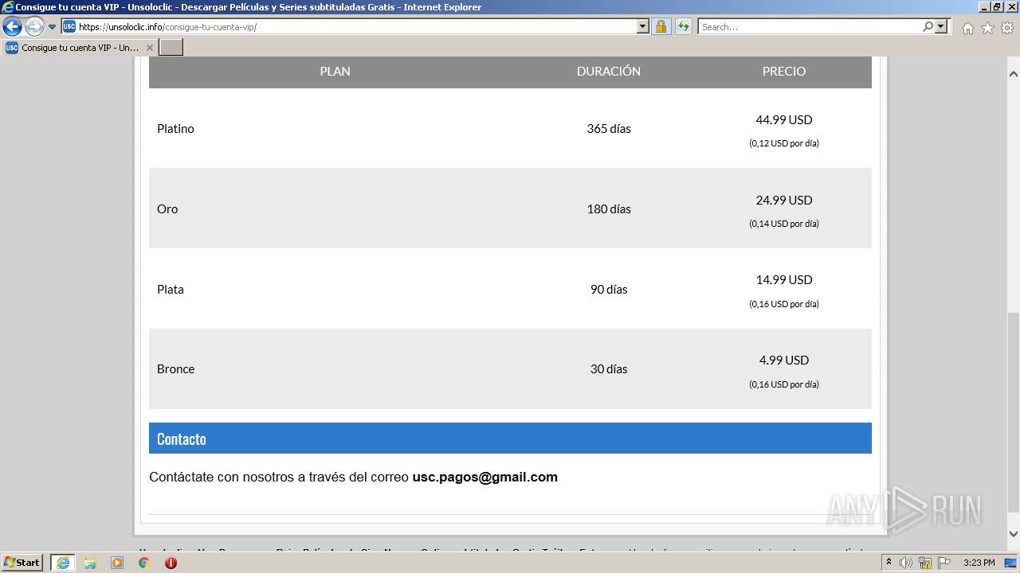
Task: Refresh the page with green arrows icon
Action: click(x=684, y=26)
